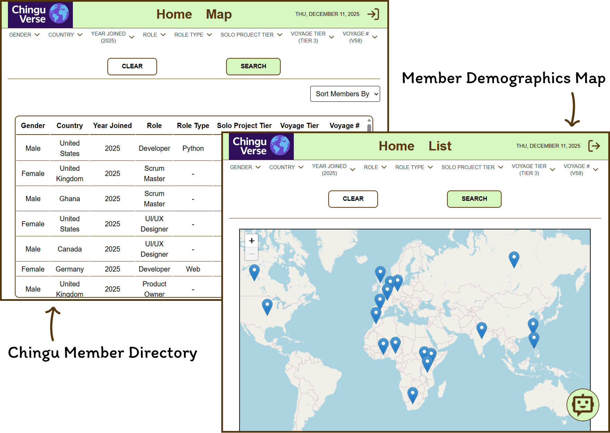
Task: Select the Ghana Scrum Master table row
Action: tap(117, 198)
